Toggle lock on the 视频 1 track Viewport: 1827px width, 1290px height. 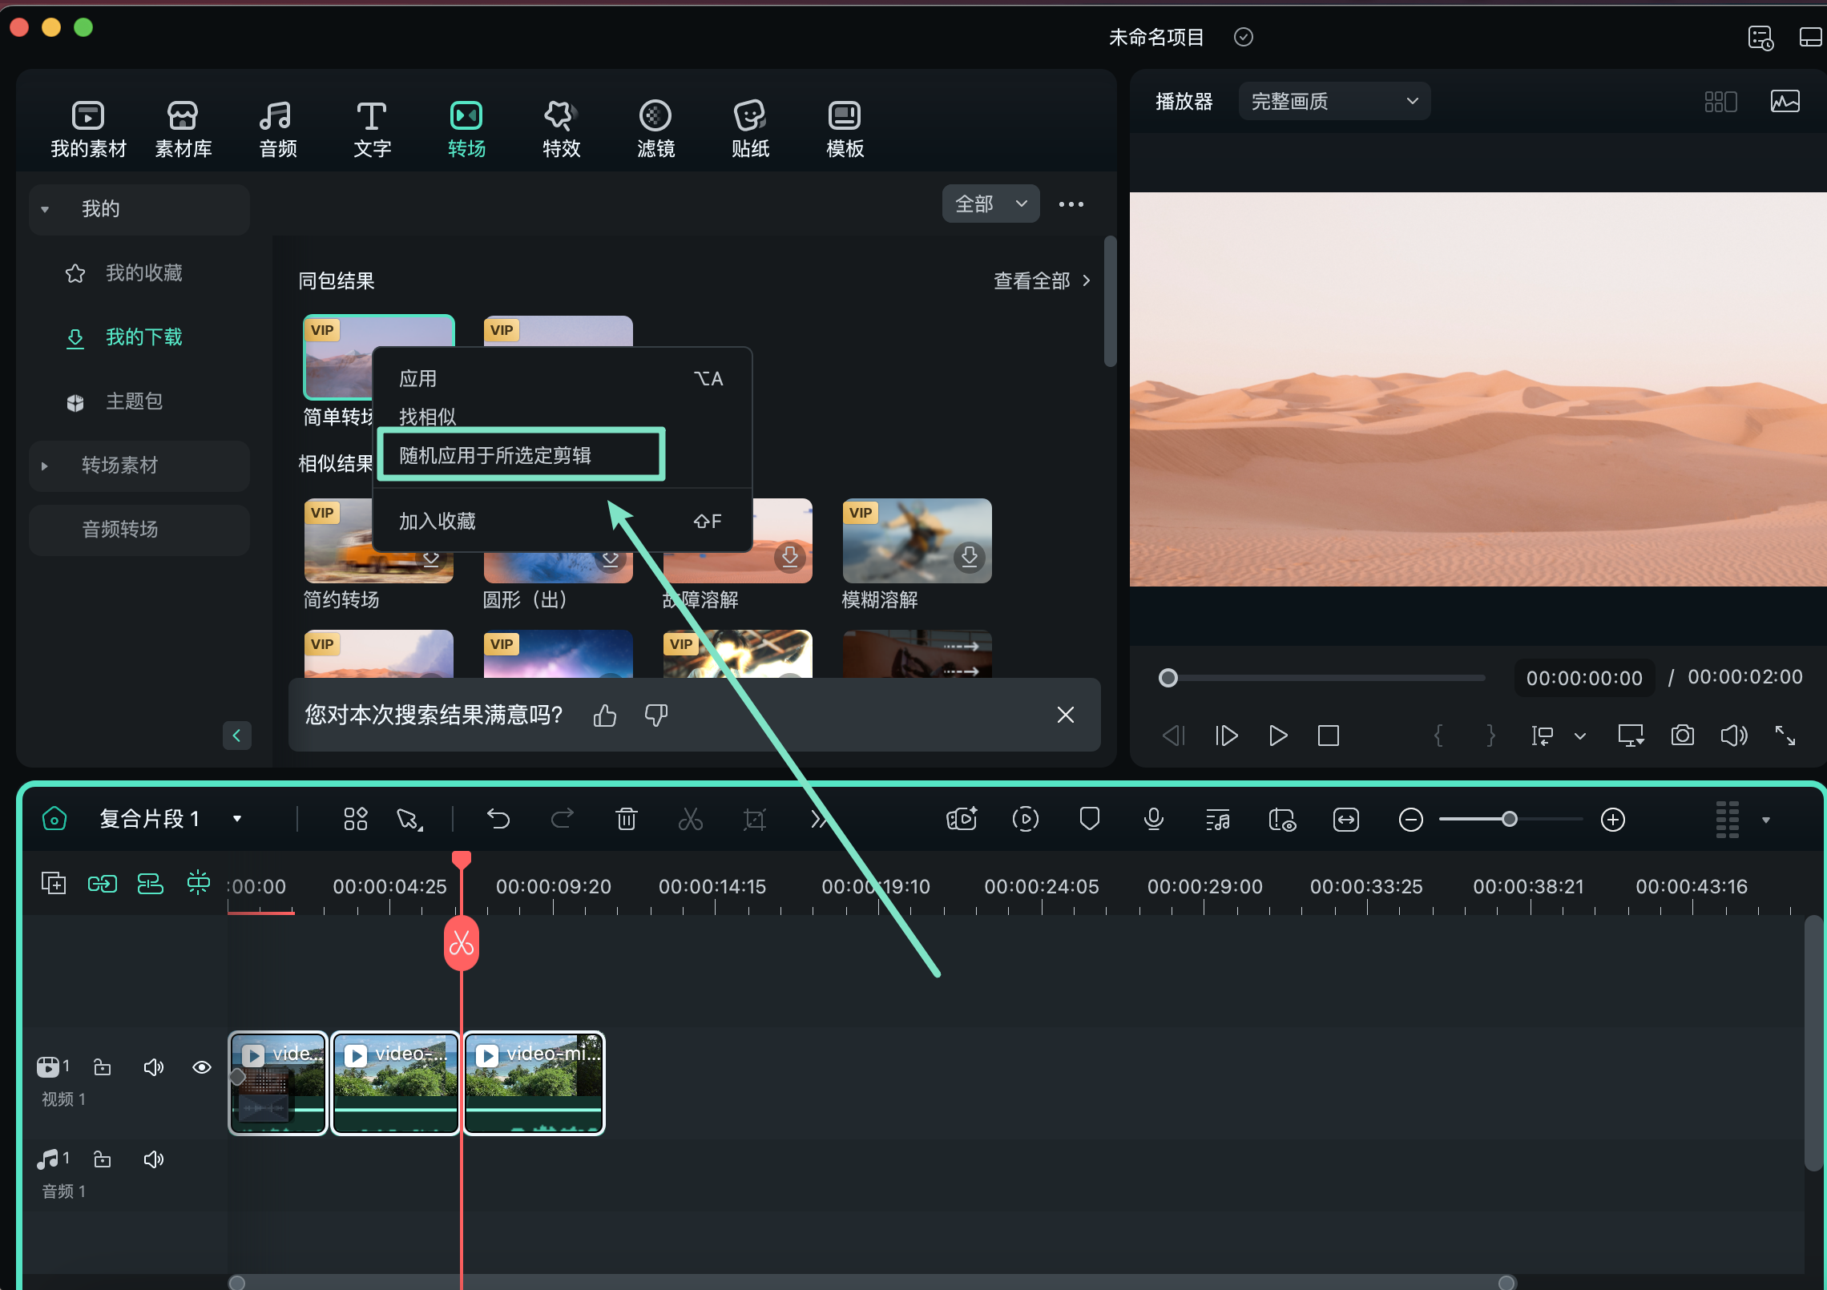click(103, 1067)
